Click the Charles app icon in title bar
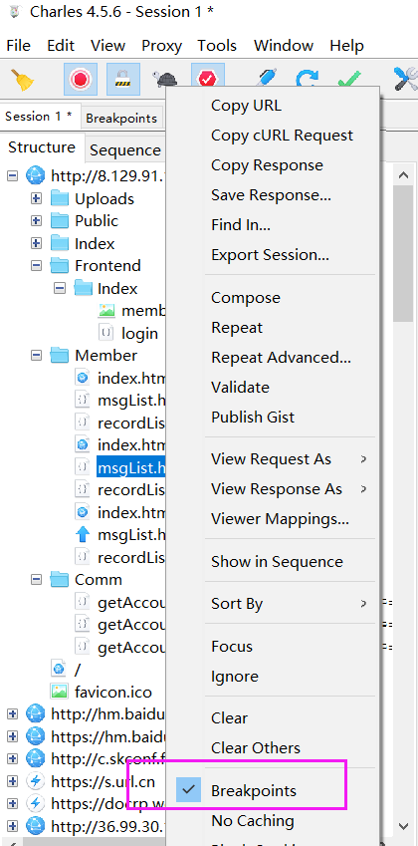Viewport: 418px width, 846px height. tap(16, 11)
